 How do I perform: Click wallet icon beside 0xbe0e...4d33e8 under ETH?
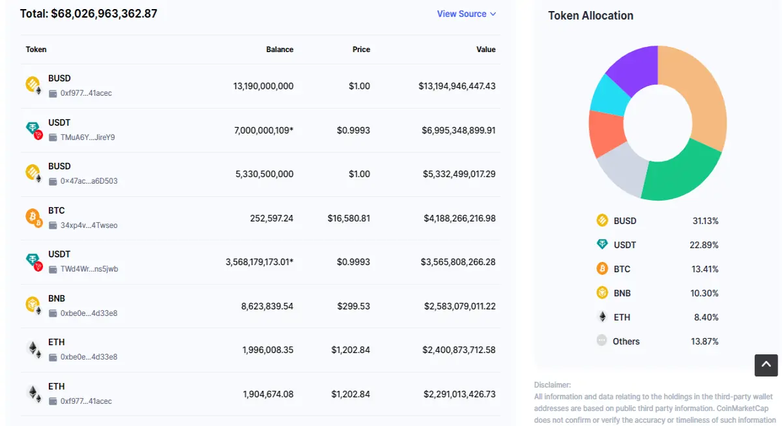click(x=53, y=357)
